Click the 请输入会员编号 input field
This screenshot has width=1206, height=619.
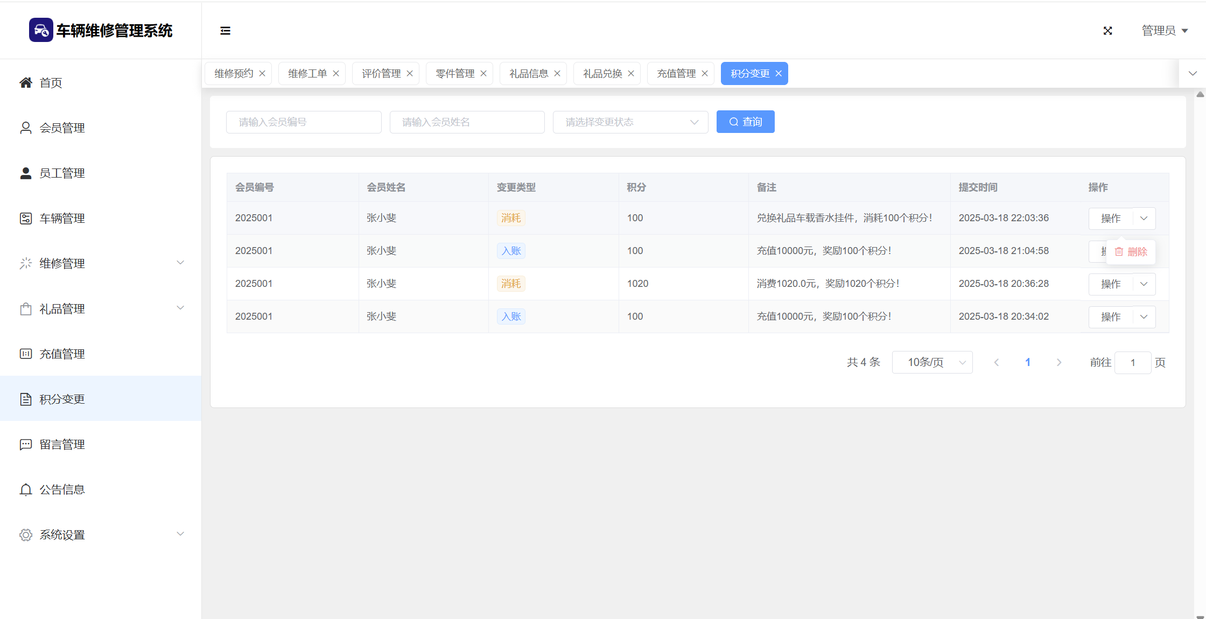point(304,122)
